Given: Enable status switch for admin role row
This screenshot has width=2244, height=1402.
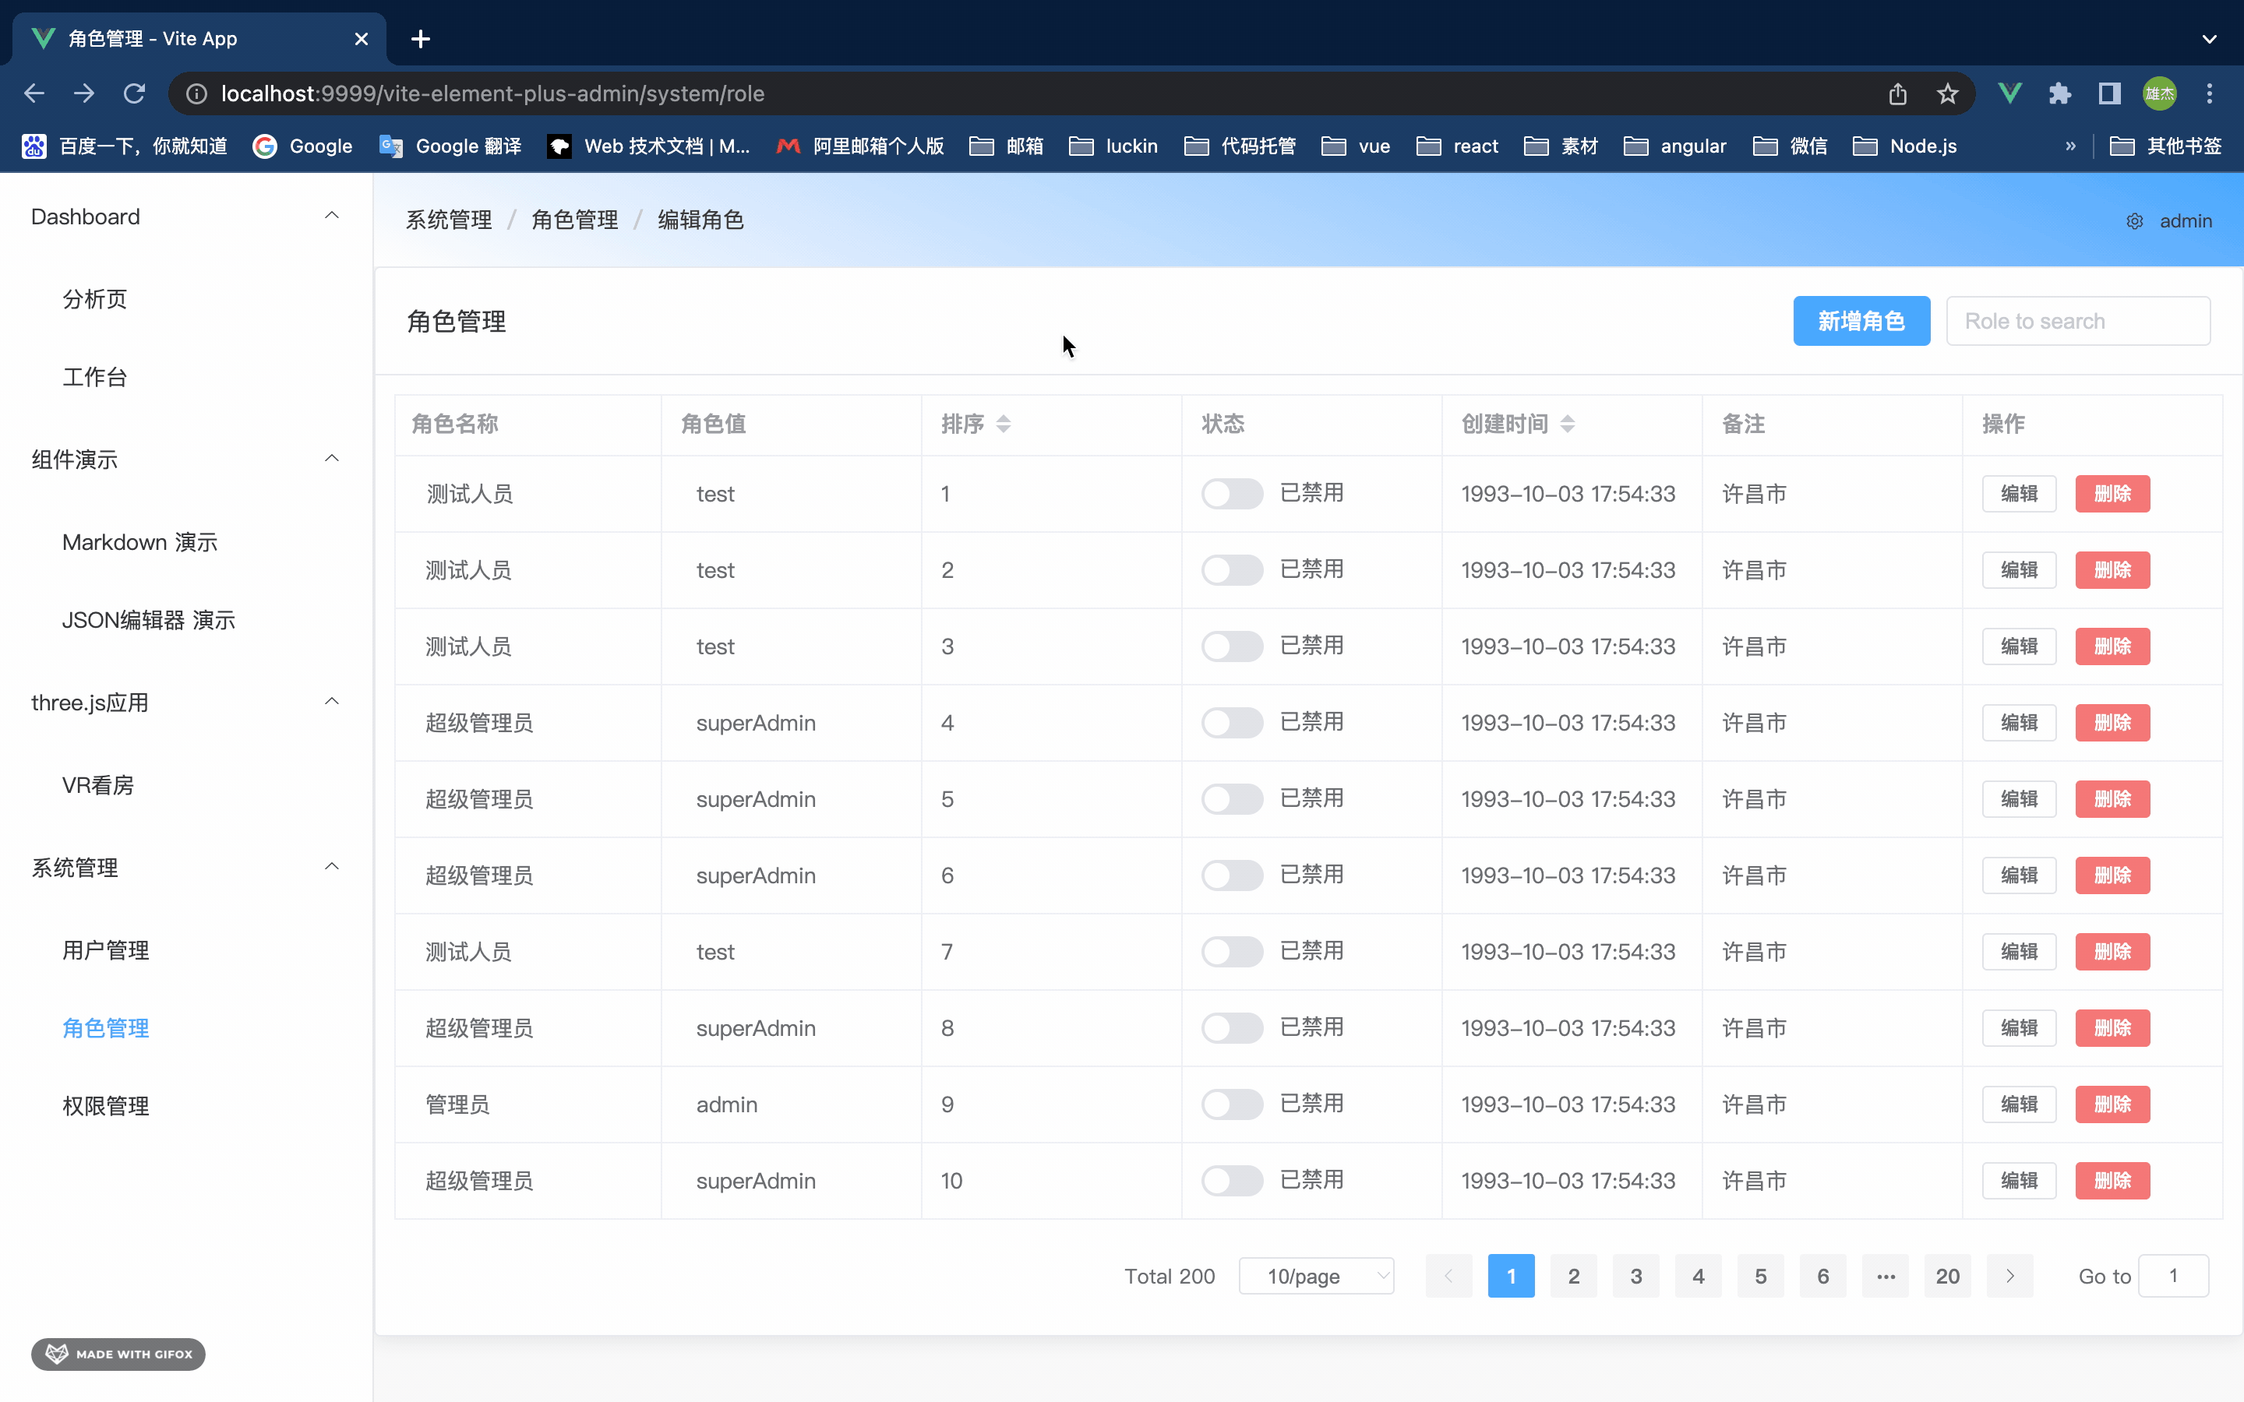Looking at the screenshot, I should (1231, 1104).
